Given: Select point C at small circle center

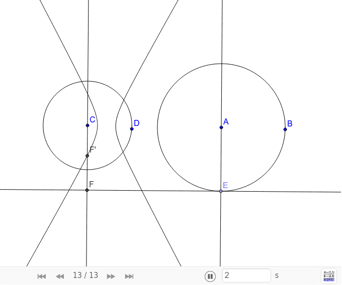Looking at the screenshot, I should [88, 125].
